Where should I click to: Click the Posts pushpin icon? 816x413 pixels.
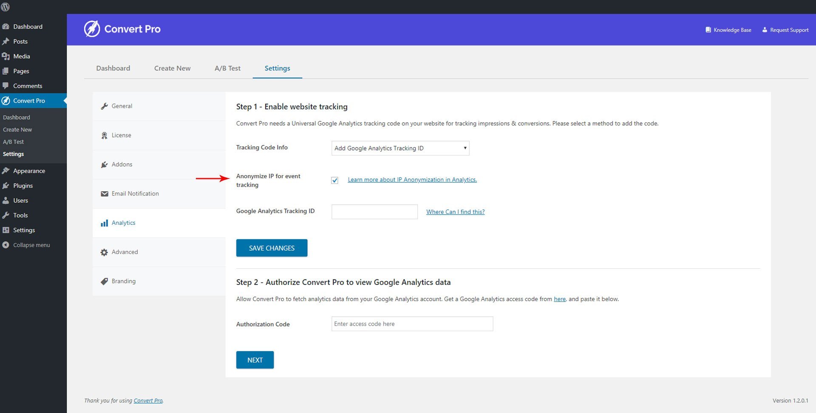(6, 41)
